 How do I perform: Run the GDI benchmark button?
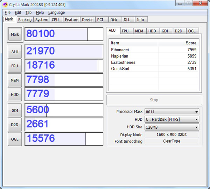click(x=15, y=111)
